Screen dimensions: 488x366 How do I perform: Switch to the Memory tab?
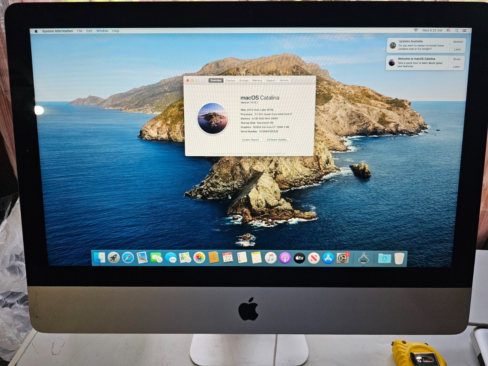[x=257, y=81]
